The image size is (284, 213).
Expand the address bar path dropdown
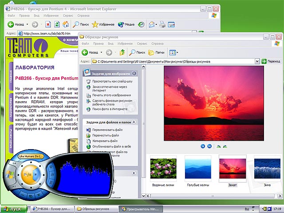258,61
